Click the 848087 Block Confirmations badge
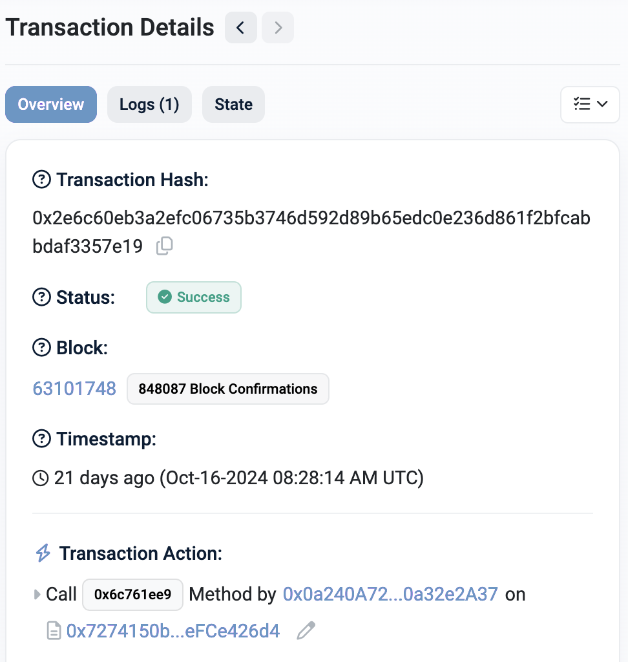628x662 pixels. tap(228, 389)
